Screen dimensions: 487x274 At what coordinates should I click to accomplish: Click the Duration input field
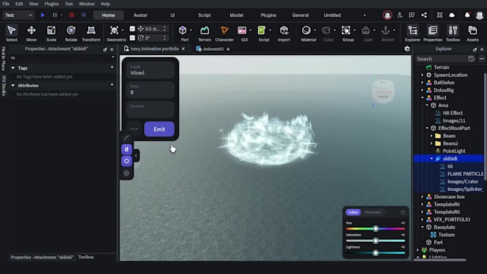tap(150, 109)
